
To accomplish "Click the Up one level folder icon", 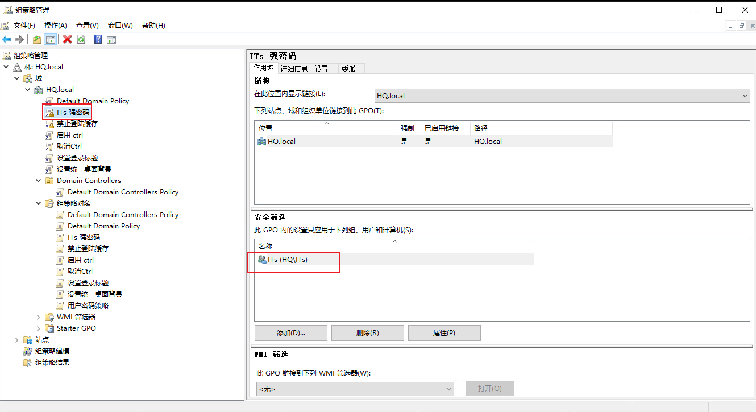I will click(37, 39).
